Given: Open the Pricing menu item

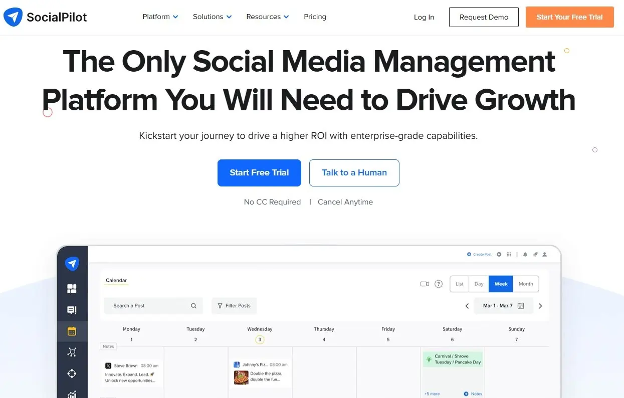Looking at the screenshot, I should pos(315,17).
